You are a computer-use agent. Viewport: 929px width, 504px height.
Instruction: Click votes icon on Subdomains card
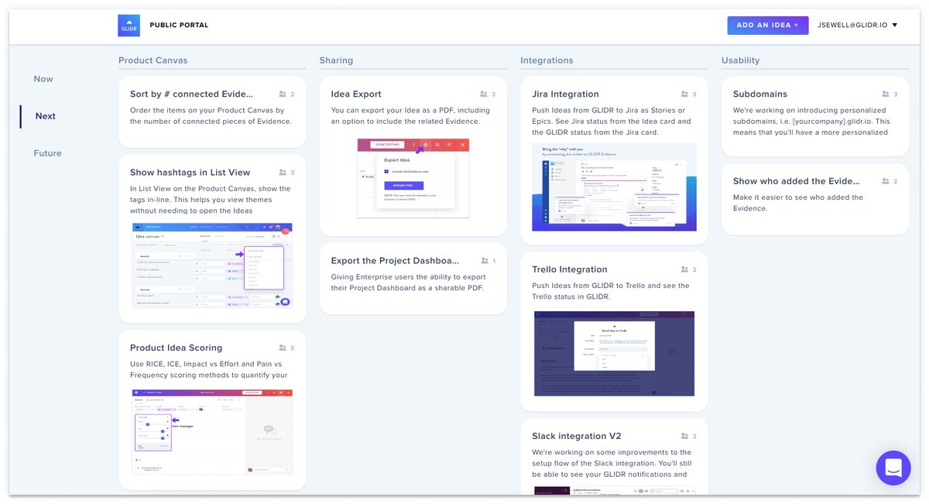point(886,94)
